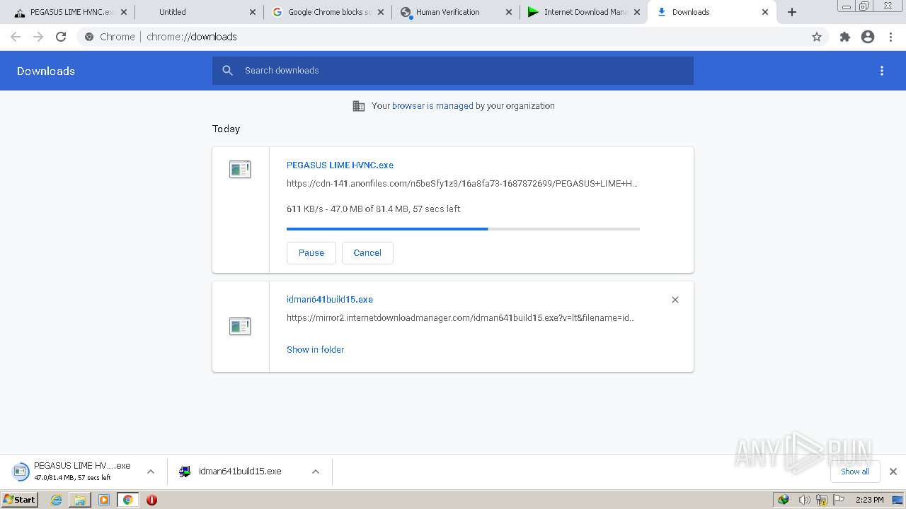This screenshot has height=509, width=906.
Task: Go back to previous page
Action: (x=16, y=37)
